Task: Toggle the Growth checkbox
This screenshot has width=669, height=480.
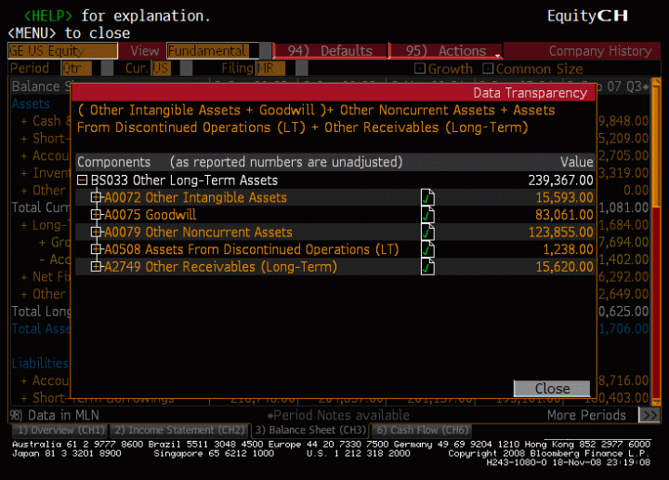Action: tap(420, 68)
